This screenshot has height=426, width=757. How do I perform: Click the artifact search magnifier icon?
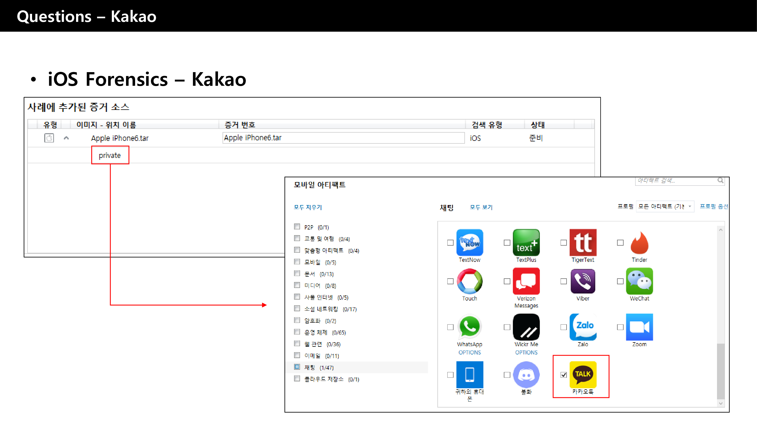pos(720,180)
